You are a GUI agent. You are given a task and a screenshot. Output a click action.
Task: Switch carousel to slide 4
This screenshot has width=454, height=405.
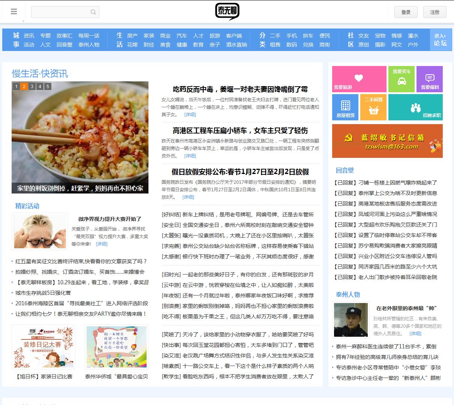point(40,86)
